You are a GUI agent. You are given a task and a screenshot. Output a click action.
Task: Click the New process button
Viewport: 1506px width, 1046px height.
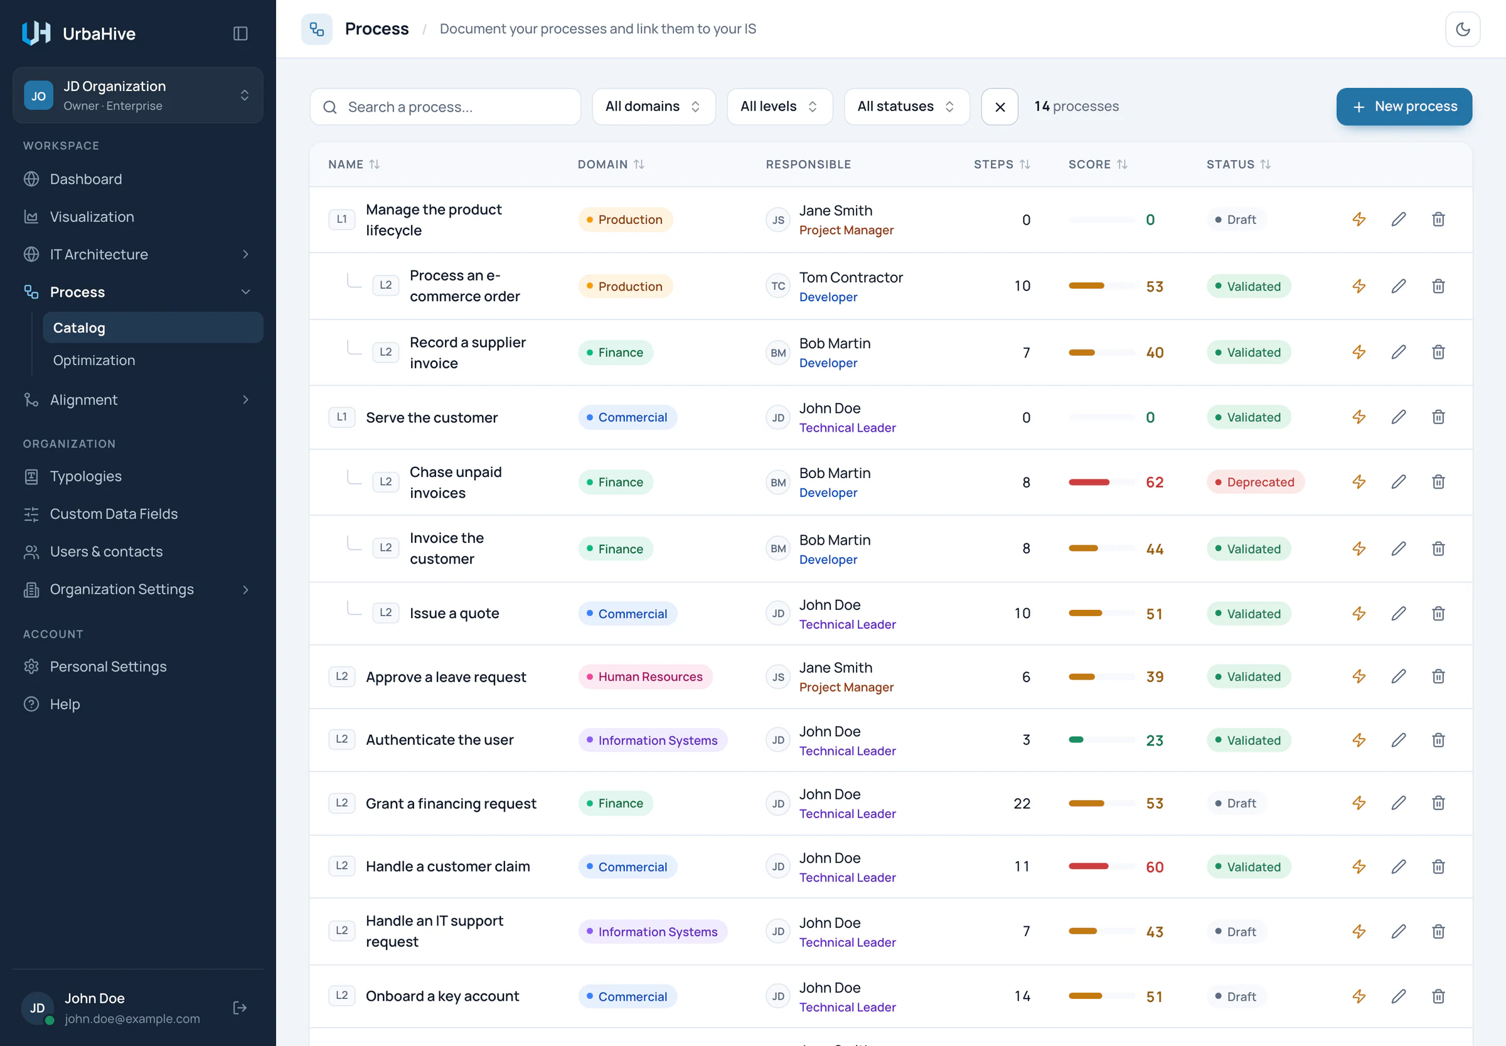click(1404, 107)
